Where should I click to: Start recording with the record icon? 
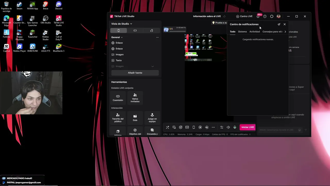[200, 127]
